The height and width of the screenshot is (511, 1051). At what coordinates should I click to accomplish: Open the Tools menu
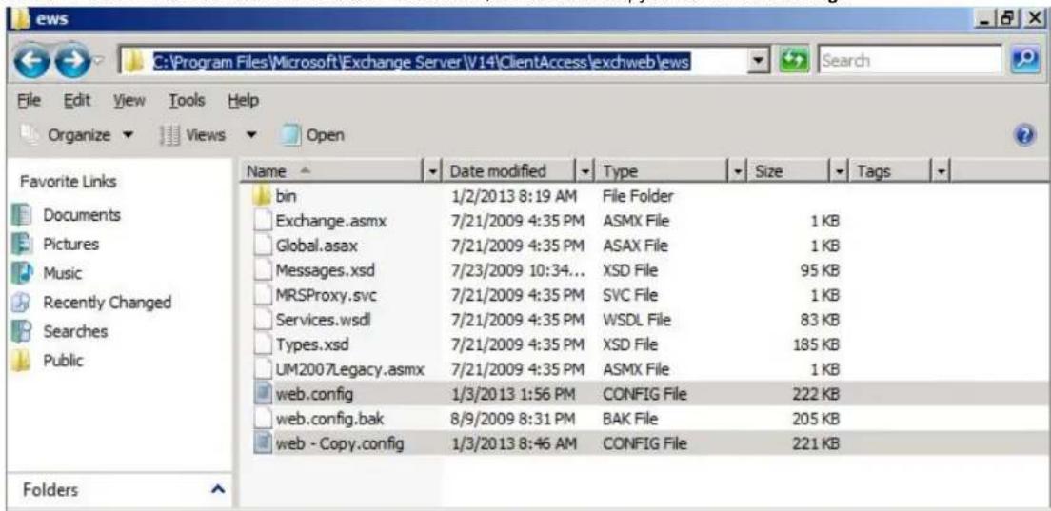pyautogui.click(x=187, y=101)
